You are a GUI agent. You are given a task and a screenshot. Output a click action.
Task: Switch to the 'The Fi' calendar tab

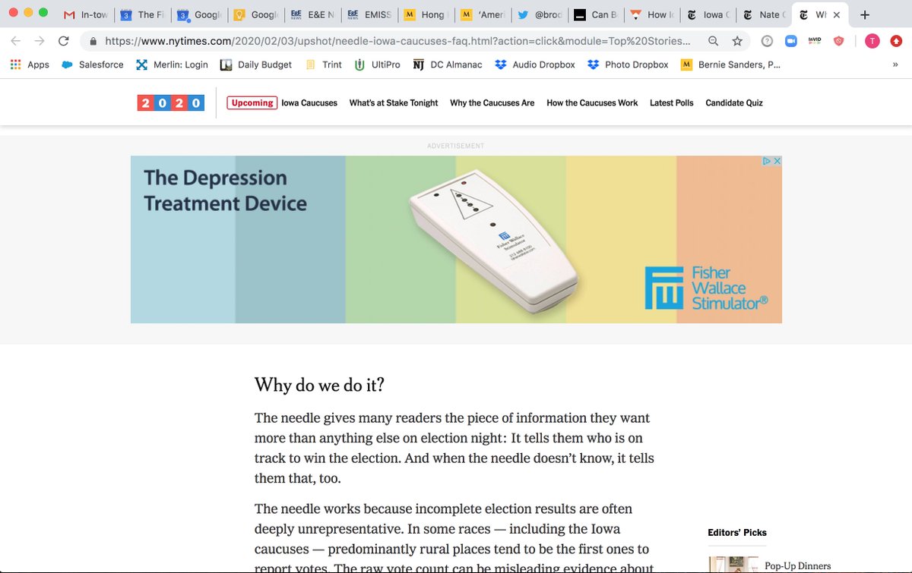click(141, 14)
